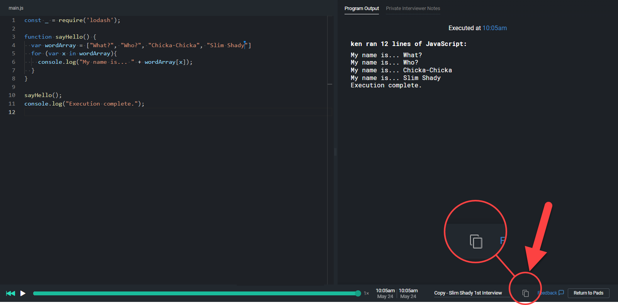Play the interview recording
The image size is (618, 305).
click(23, 293)
